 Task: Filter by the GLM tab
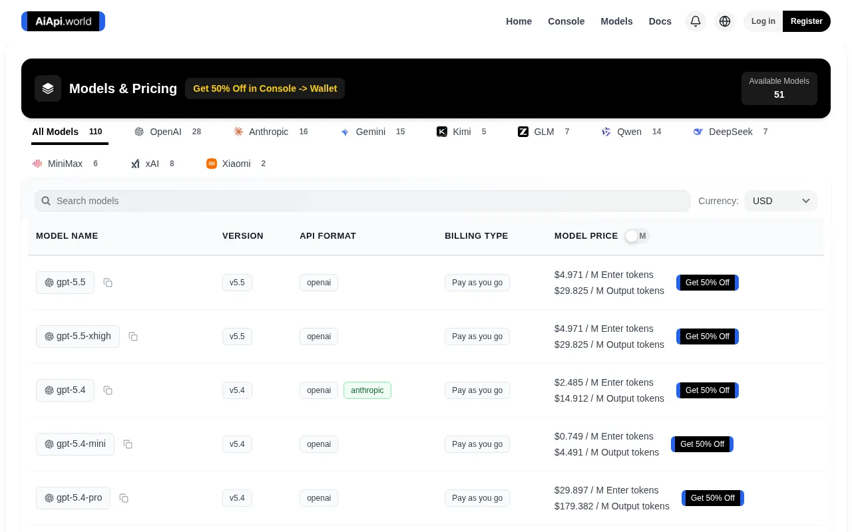[544, 132]
